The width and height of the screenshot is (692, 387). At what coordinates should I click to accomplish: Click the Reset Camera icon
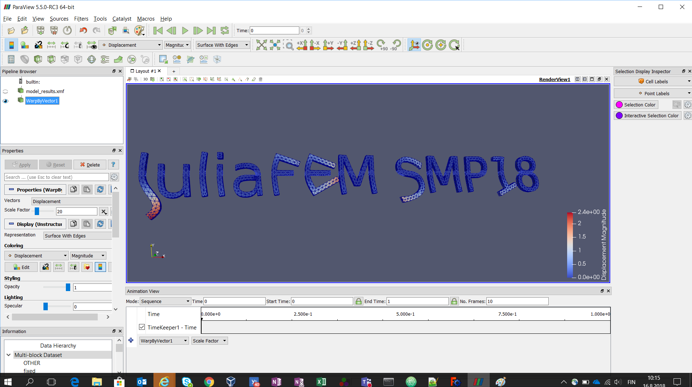(261, 45)
